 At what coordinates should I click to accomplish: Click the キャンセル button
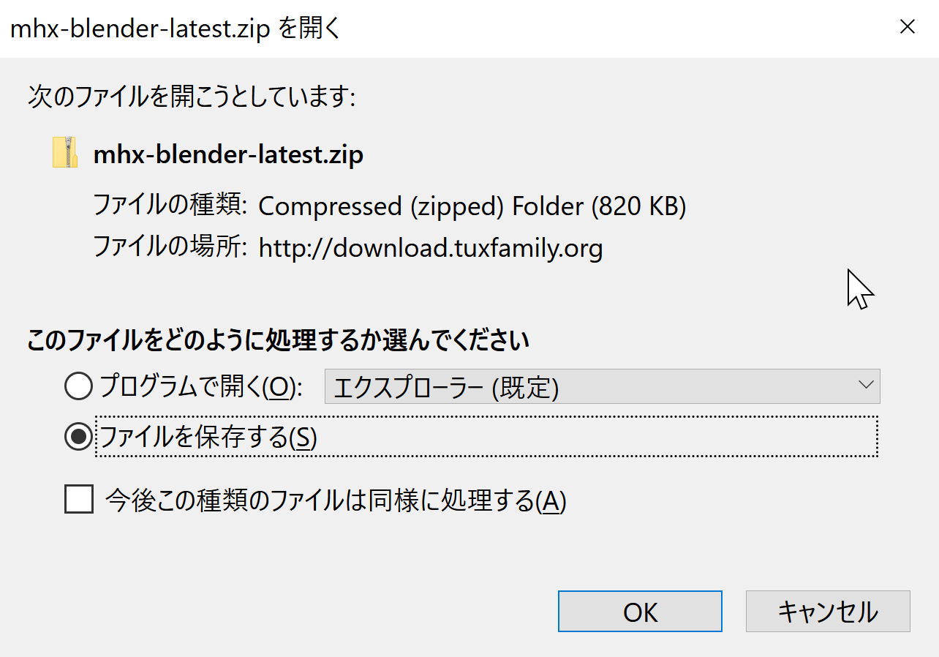828,612
